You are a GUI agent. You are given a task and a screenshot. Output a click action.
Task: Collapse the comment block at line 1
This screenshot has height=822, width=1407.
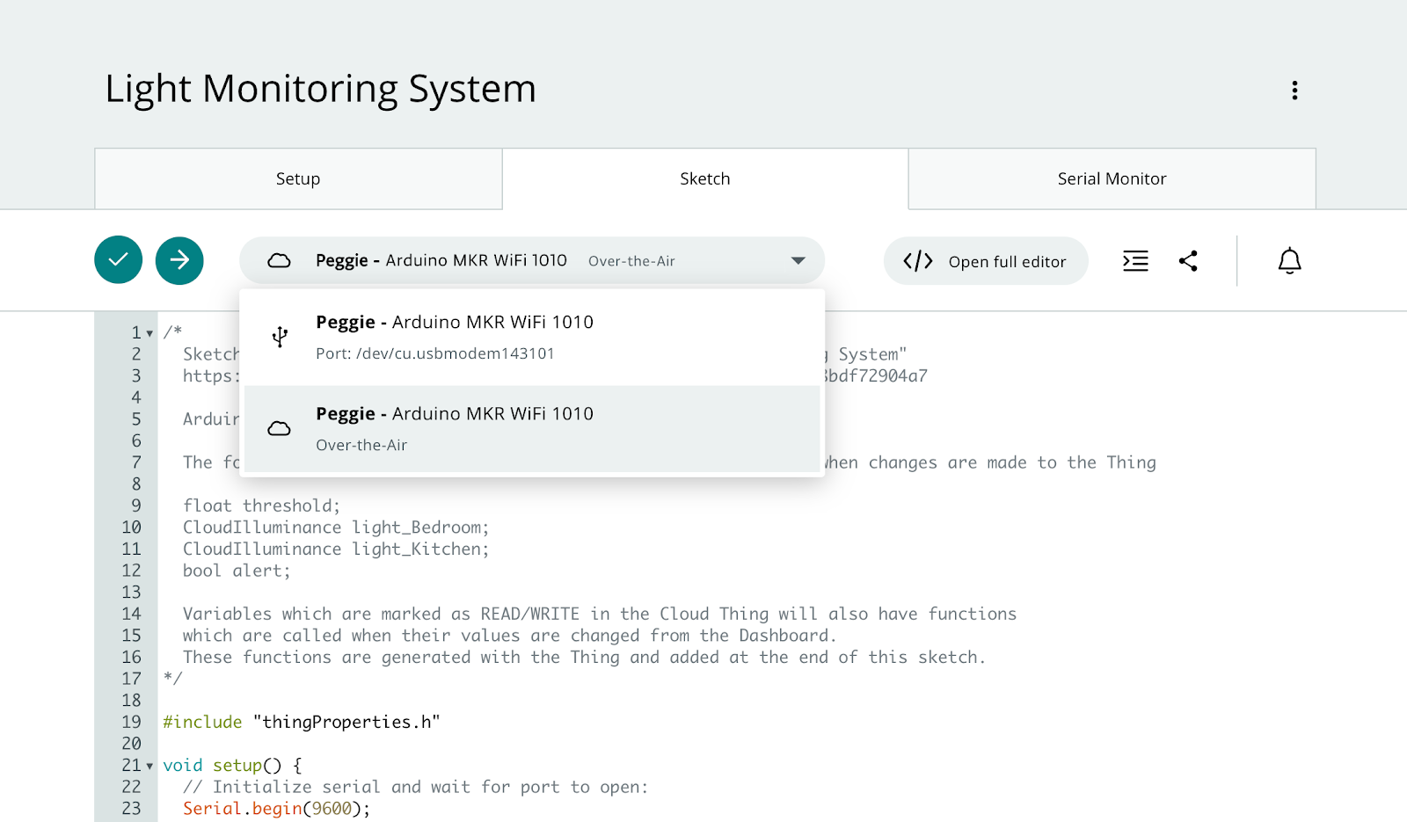click(x=149, y=333)
